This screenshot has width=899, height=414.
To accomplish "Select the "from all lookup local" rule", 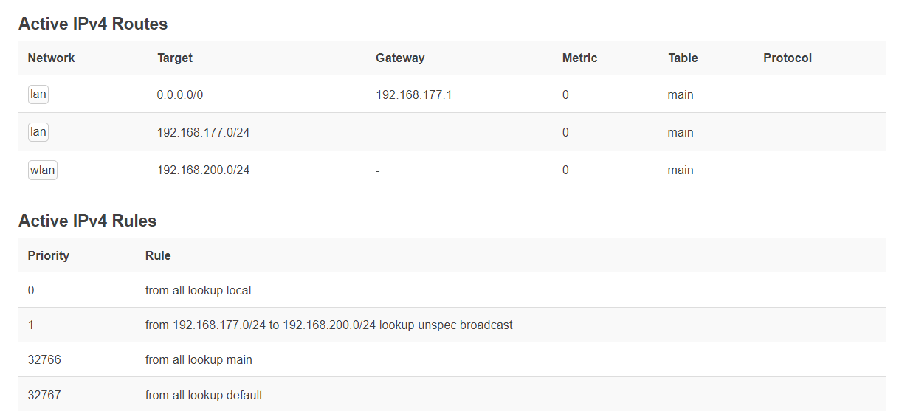I will [198, 290].
